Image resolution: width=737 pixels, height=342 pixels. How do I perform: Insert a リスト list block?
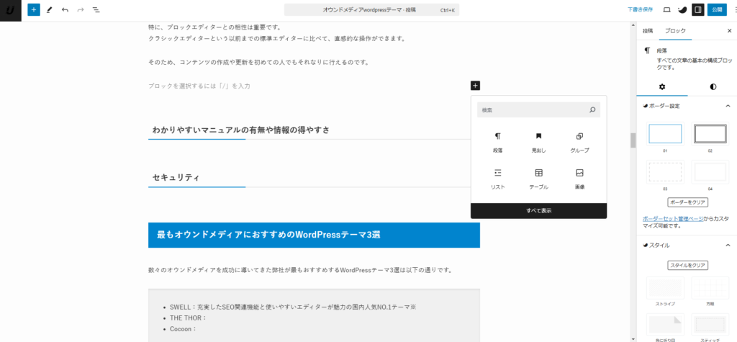(498, 179)
